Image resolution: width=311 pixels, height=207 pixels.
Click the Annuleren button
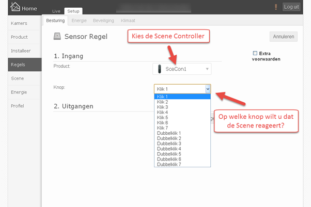point(284,37)
